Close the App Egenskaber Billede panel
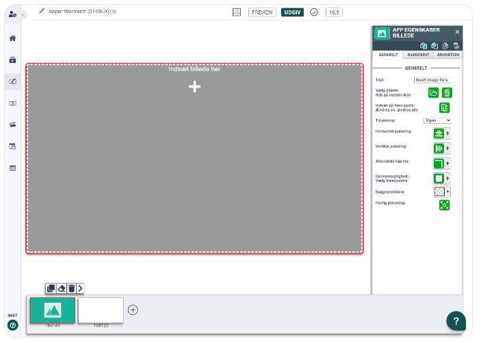481x343 pixels. [x=457, y=32]
